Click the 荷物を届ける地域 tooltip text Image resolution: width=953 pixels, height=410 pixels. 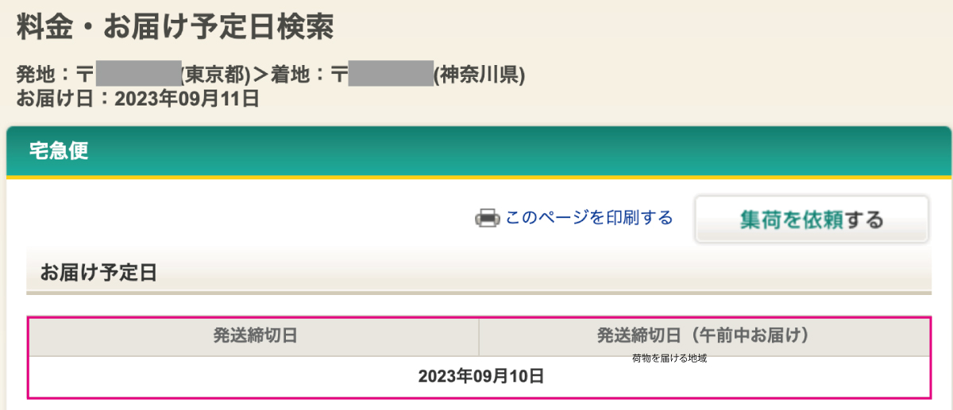[669, 358]
